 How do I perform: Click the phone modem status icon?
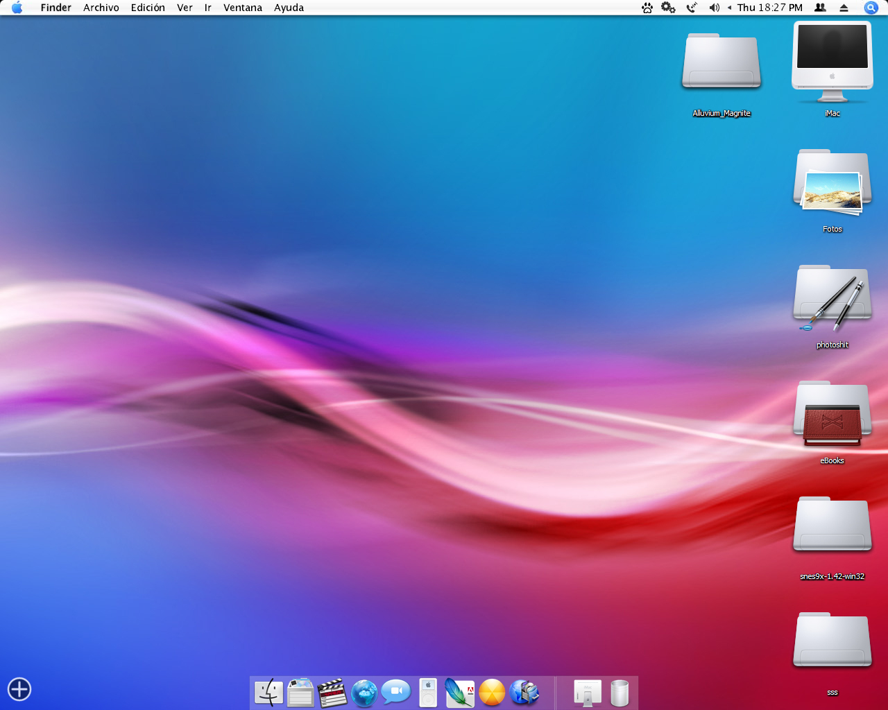[692, 8]
